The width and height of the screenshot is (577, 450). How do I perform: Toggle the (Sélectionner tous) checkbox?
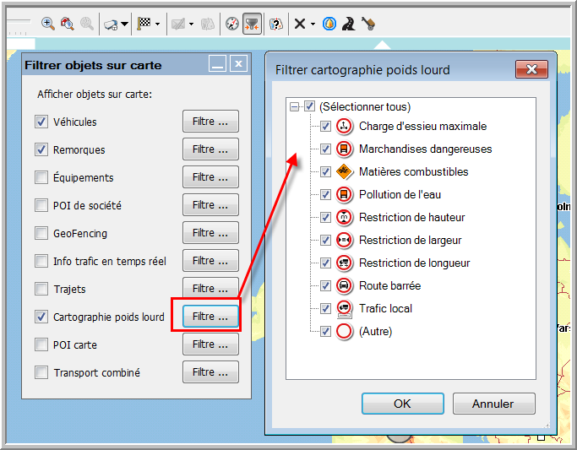[x=309, y=106]
